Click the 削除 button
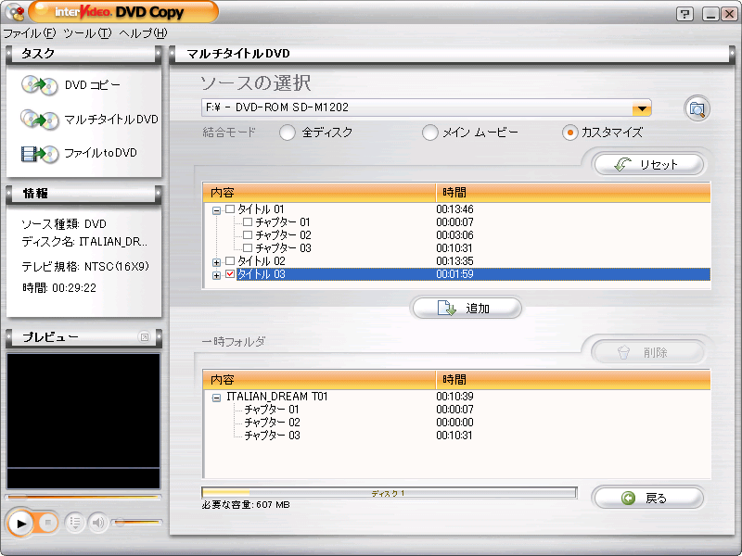This screenshot has width=742, height=556. pos(648,352)
